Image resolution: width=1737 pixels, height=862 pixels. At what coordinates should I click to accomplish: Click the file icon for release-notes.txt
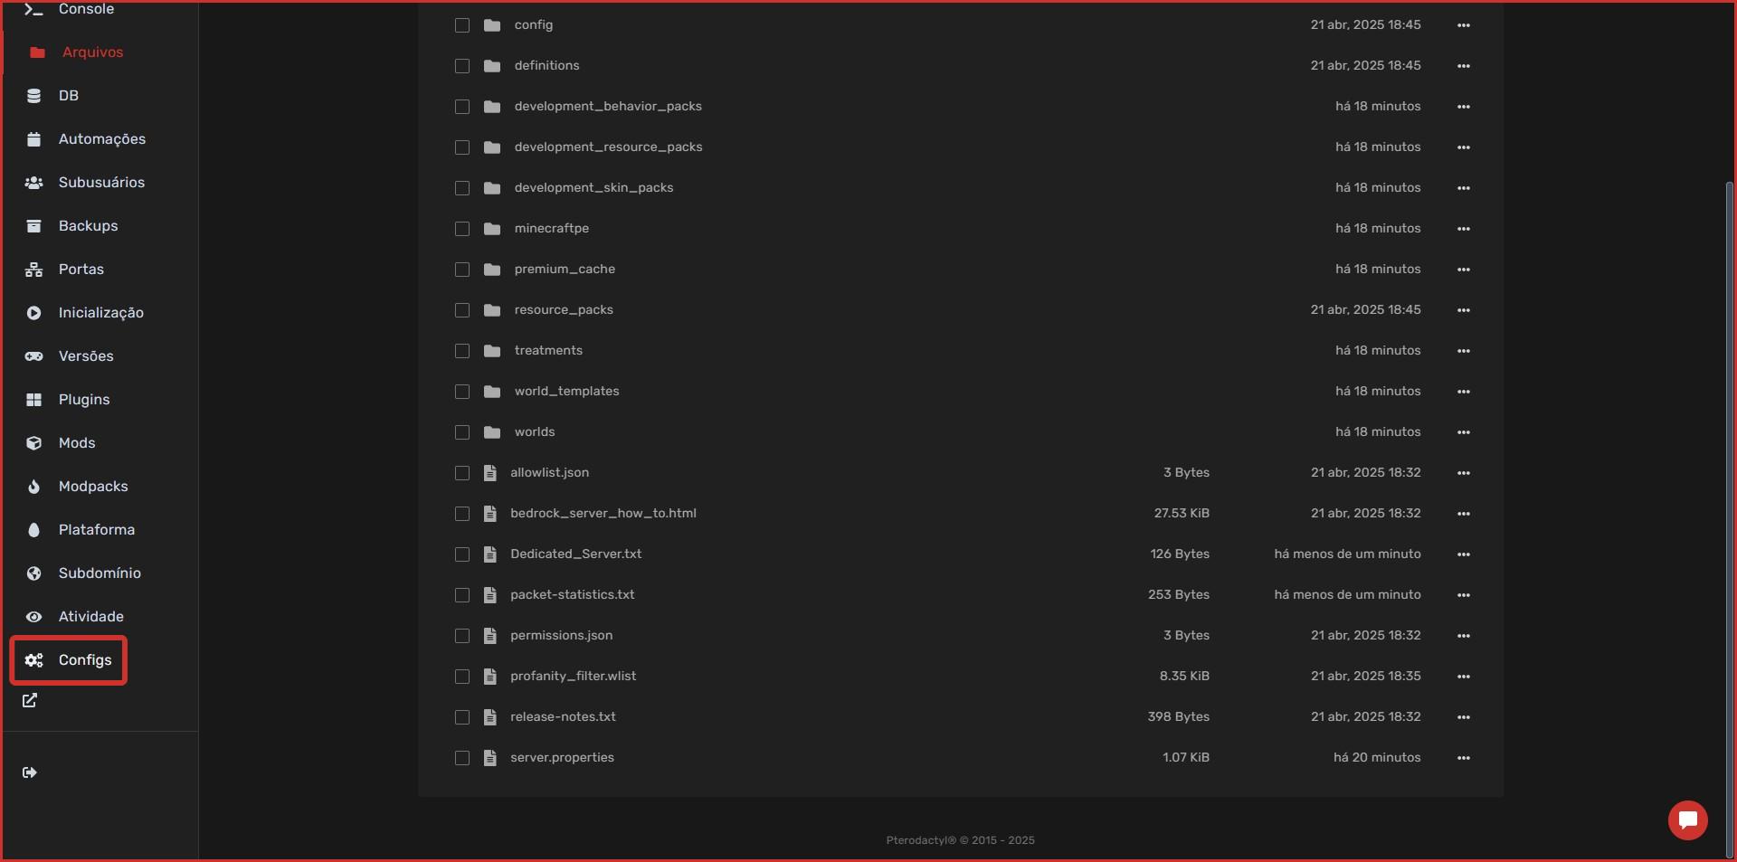coord(490,717)
